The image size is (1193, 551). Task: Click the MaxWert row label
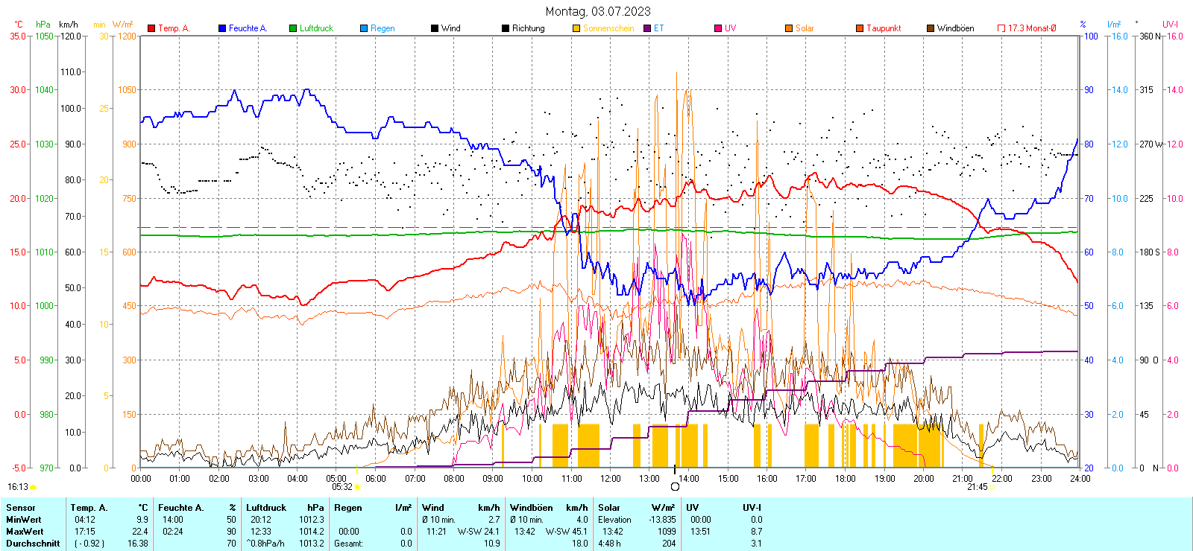point(25,532)
